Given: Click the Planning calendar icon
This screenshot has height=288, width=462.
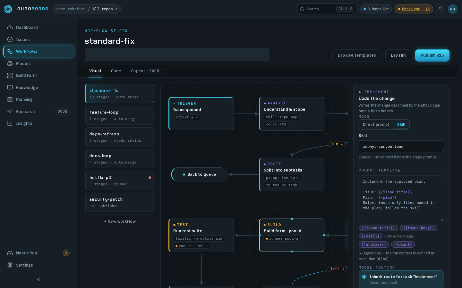Looking at the screenshot, I should 10,100.
